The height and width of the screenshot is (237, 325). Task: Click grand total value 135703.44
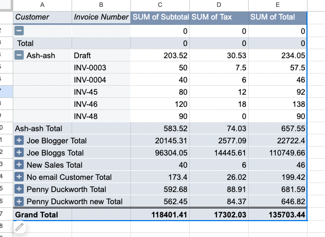(277, 215)
